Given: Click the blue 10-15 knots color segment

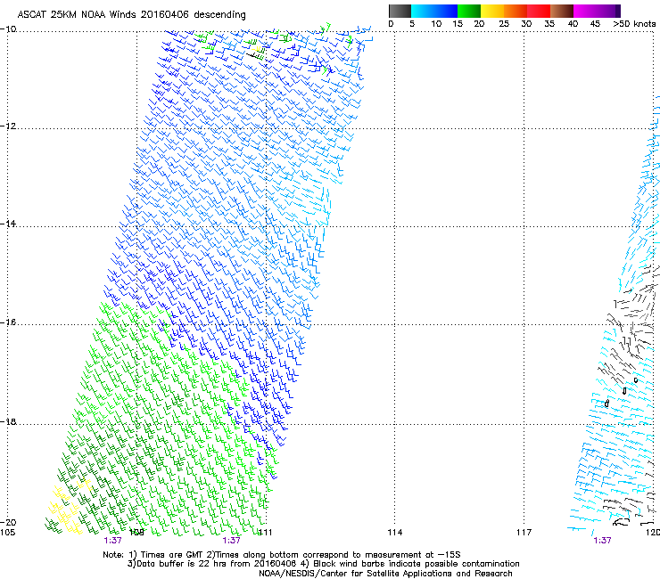Looking at the screenshot, I should tap(446, 11).
